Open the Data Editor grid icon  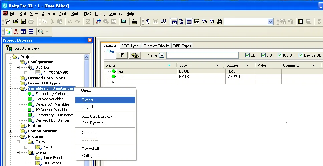[x=189, y=22]
